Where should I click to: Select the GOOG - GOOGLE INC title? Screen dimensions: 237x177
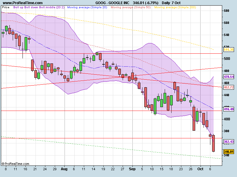[112, 3]
